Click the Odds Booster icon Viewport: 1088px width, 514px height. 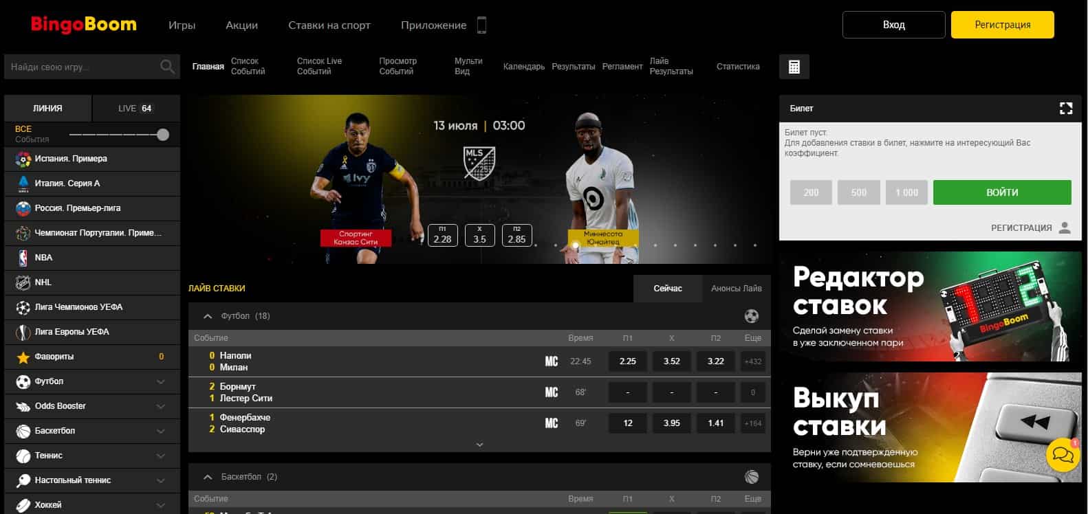(23, 406)
